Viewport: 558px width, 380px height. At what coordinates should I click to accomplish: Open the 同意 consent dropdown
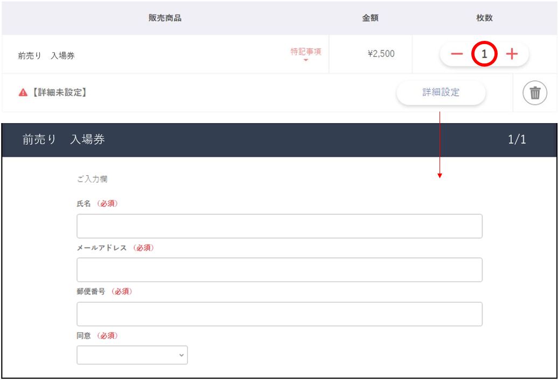pyautogui.click(x=132, y=355)
